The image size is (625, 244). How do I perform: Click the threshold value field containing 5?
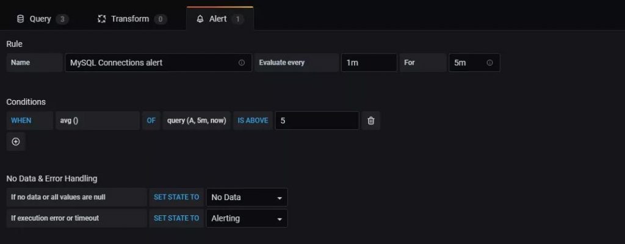pos(317,120)
